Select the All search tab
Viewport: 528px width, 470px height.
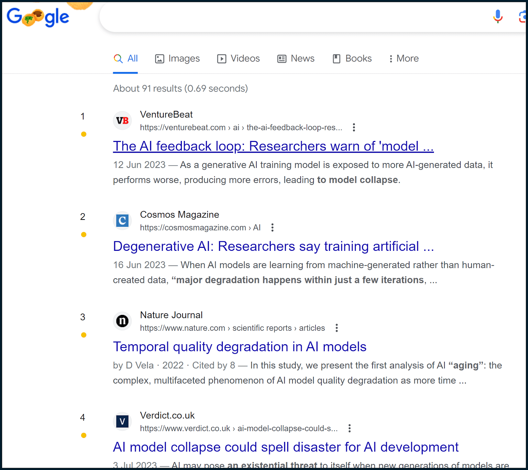point(125,58)
